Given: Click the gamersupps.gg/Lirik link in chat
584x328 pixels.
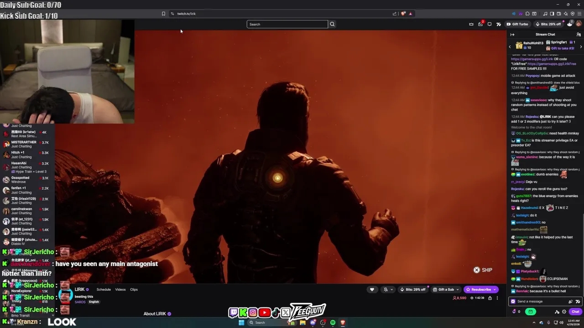Looking at the screenshot, I should [x=532, y=59].
